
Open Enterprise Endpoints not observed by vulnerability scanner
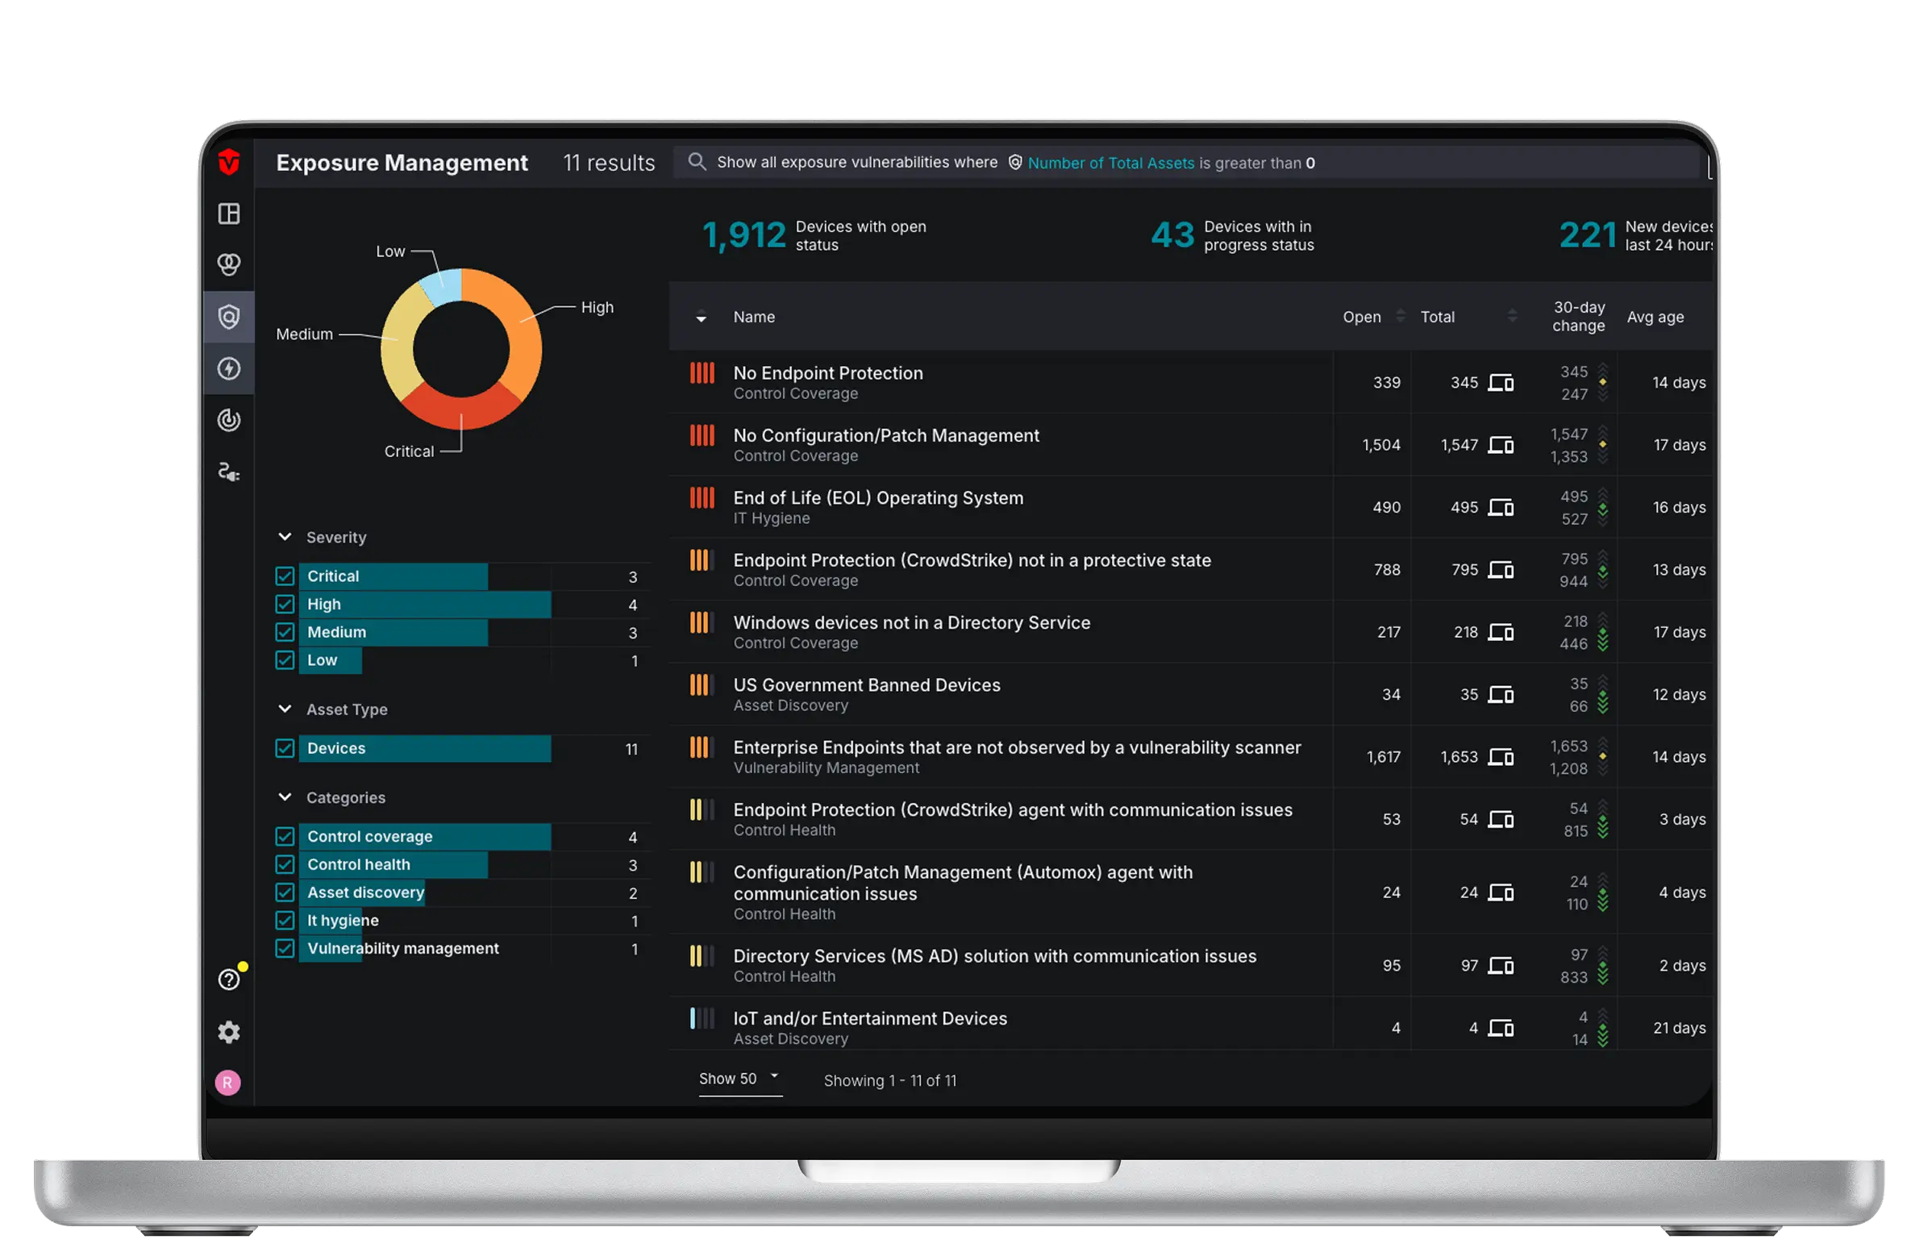pos(1017,747)
